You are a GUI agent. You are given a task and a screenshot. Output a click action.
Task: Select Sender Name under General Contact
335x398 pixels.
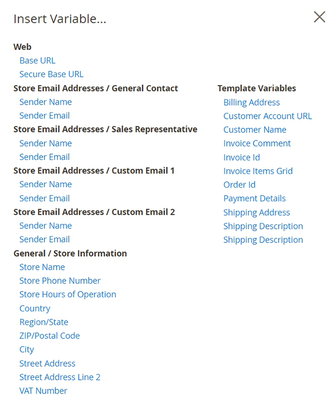point(46,102)
